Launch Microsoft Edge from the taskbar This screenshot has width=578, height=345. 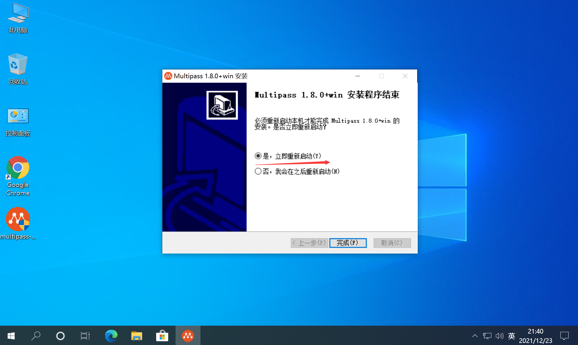click(x=111, y=336)
